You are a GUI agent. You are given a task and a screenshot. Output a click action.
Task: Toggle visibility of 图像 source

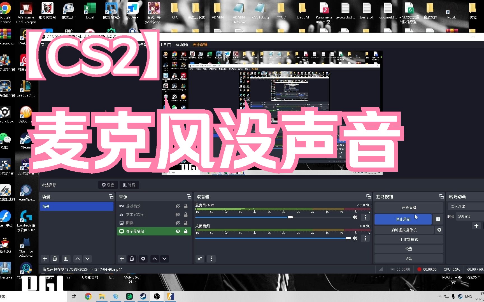tap(178, 223)
